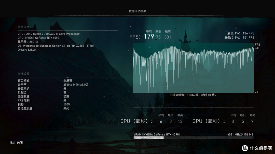Image resolution: width=275 pixels, height=154 pixels.
Task: Click the Esc key icon
Action: click(12, 143)
